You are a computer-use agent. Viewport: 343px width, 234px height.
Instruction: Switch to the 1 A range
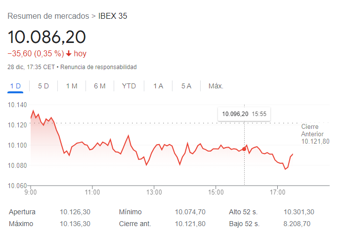point(158,86)
